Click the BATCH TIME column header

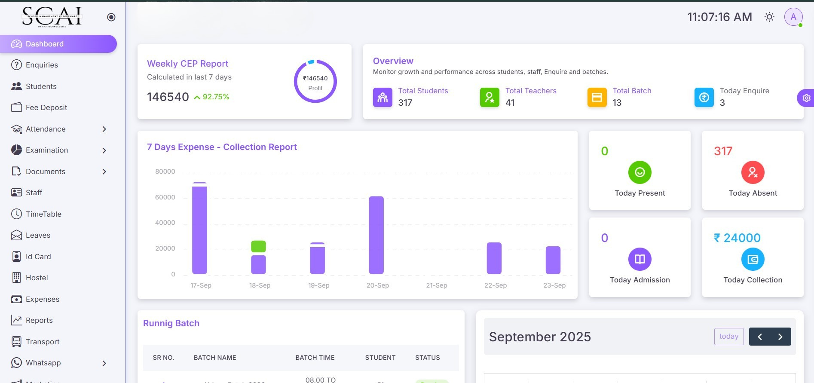coord(315,358)
